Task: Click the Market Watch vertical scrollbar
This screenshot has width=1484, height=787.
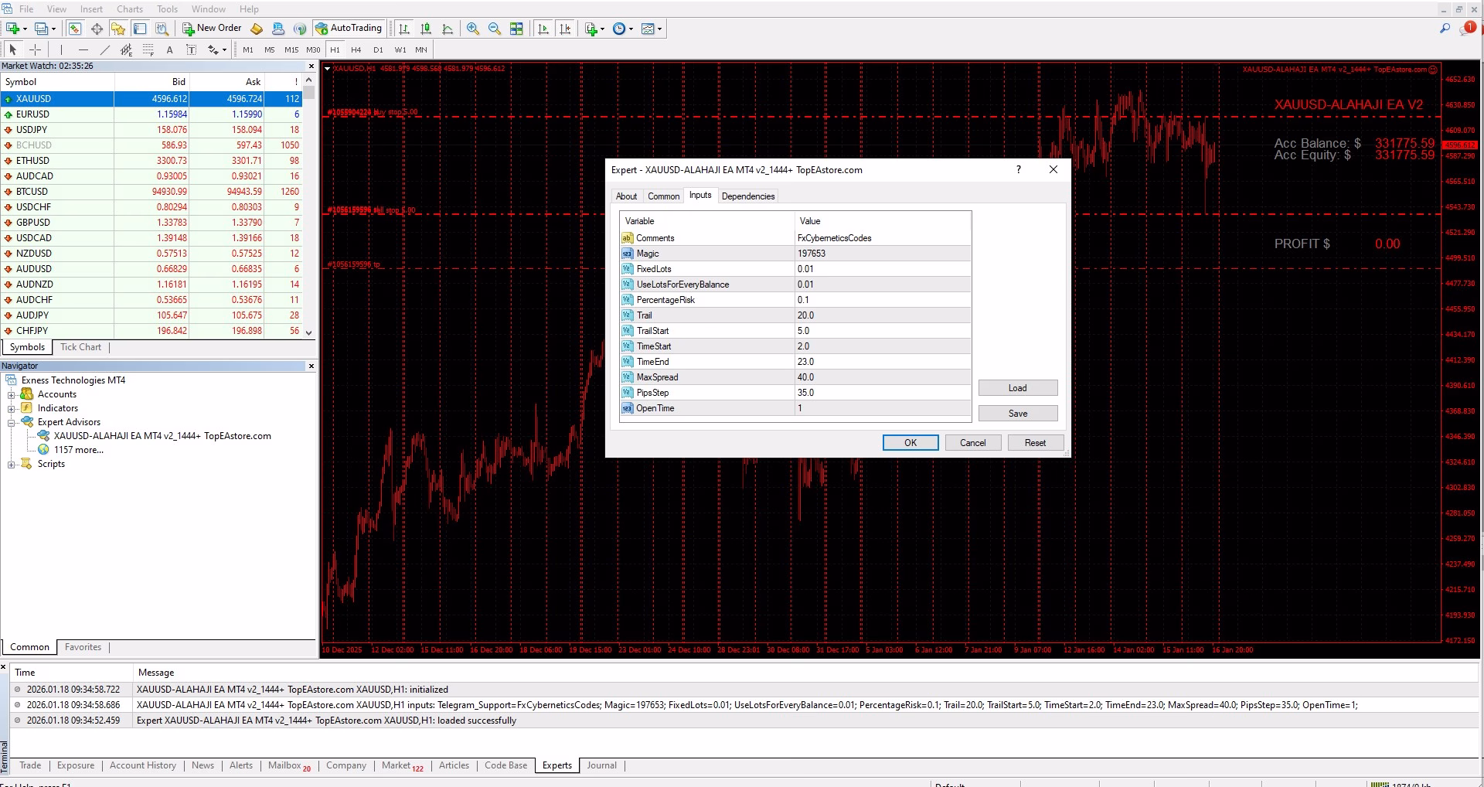Action: point(308,206)
